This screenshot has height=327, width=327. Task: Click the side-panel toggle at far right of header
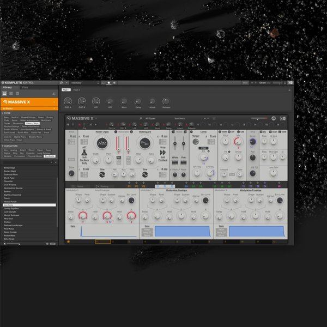(290, 83)
